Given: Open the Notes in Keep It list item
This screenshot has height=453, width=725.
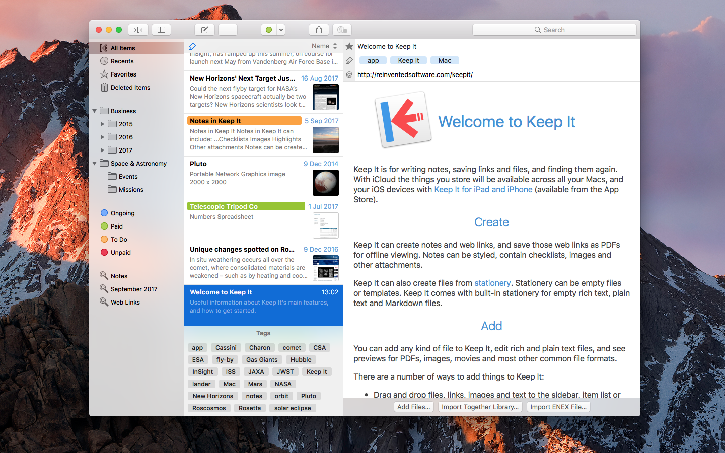Looking at the screenshot, I should [x=263, y=135].
